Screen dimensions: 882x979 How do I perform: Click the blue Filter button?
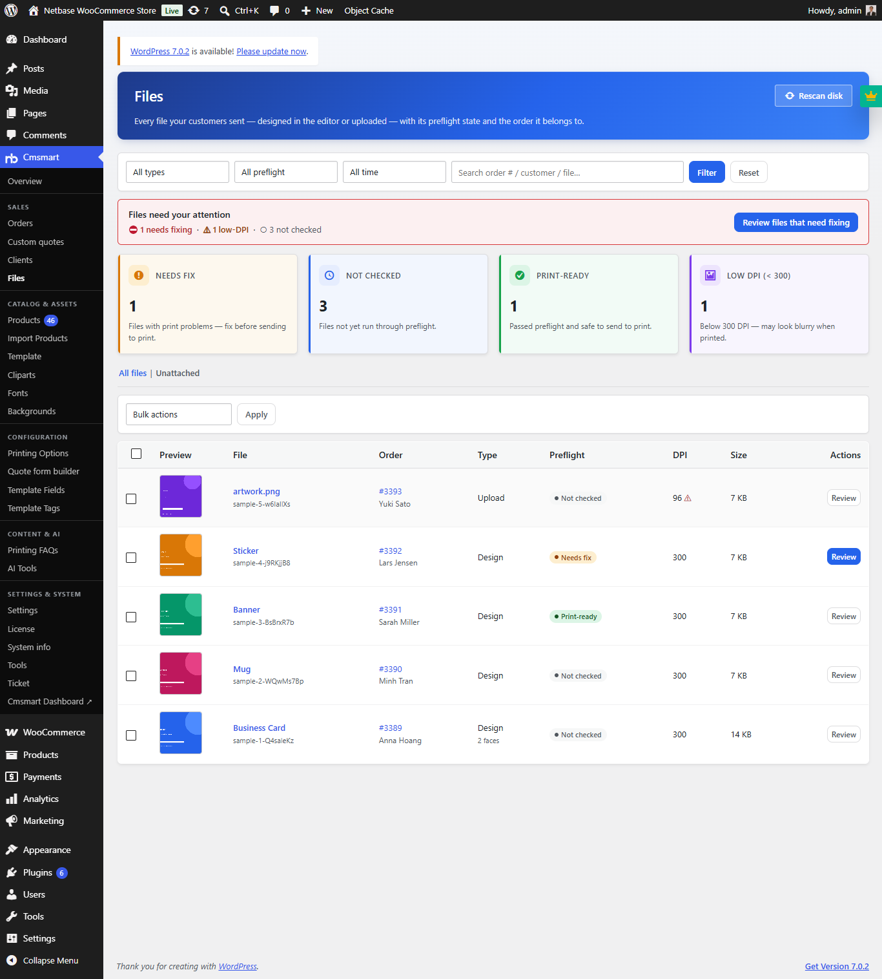pyautogui.click(x=707, y=172)
